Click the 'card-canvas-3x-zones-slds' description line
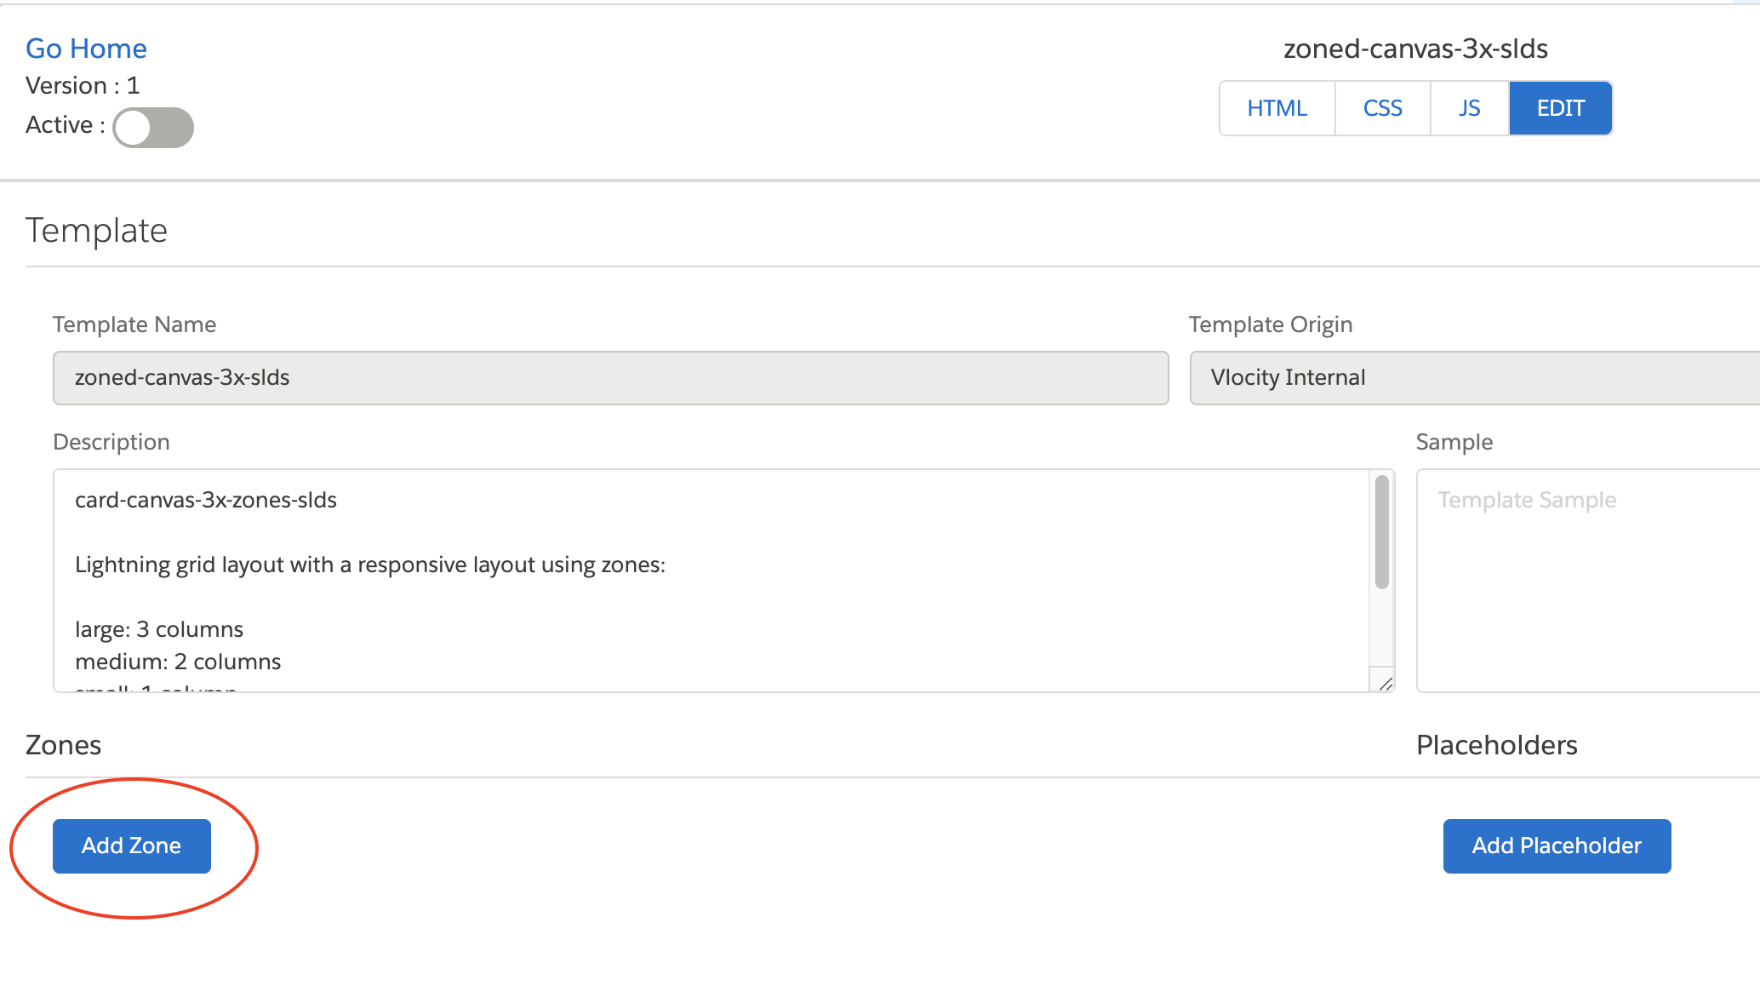Image resolution: width=1760 pixels, height=1003 pixels. [x=206, y=500]
